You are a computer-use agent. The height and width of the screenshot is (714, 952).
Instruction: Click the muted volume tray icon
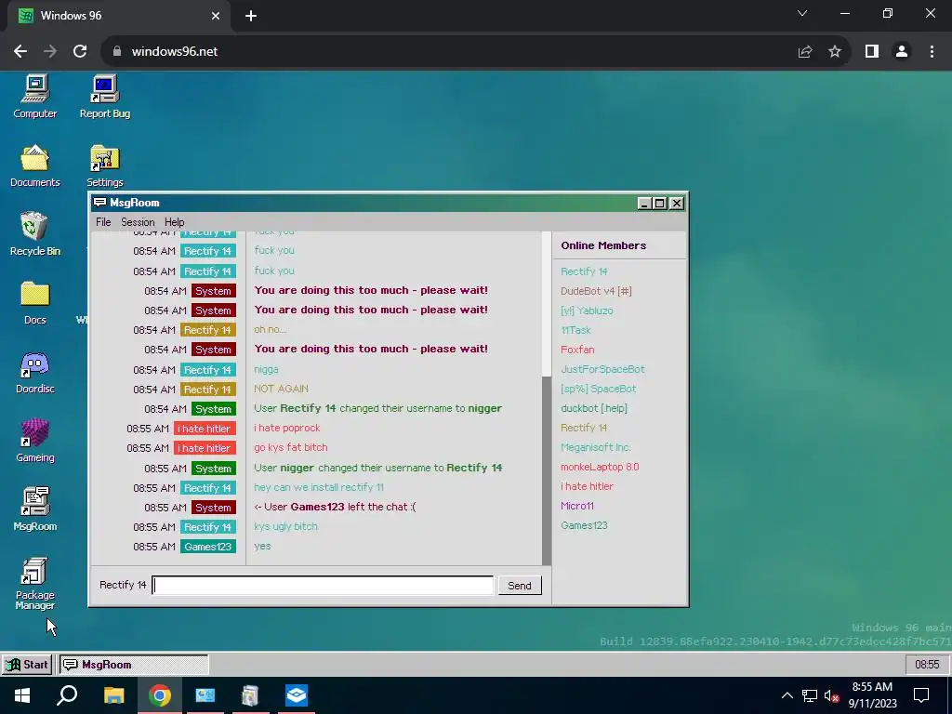831,695
